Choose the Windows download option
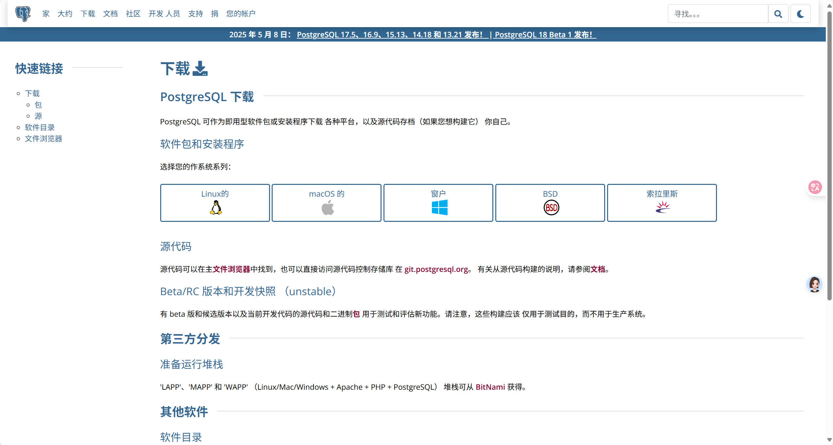This screenshot has height=445, width=833. tap(438, 203)
